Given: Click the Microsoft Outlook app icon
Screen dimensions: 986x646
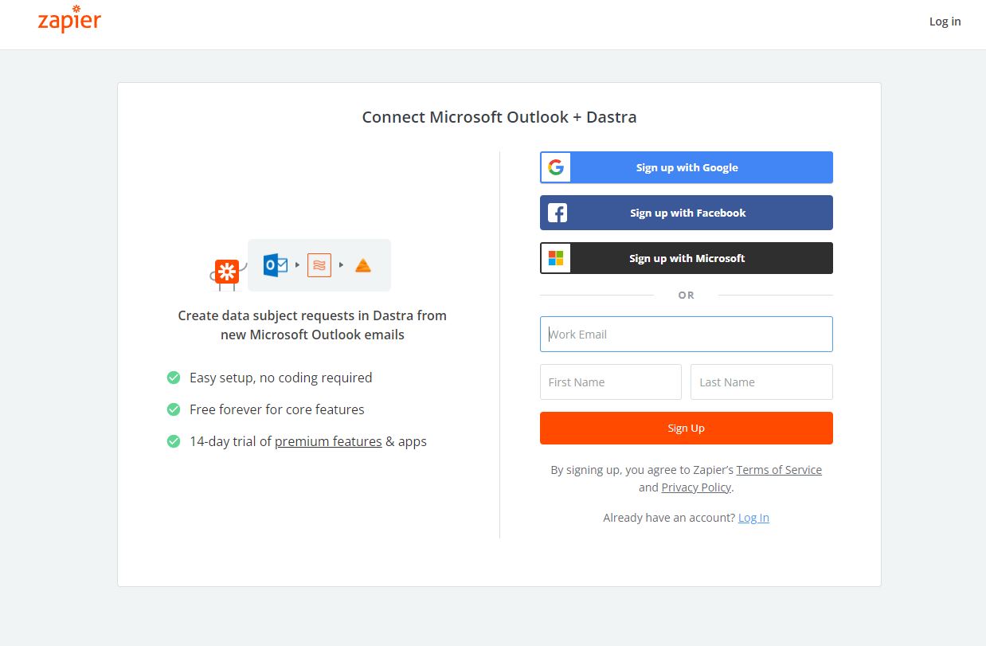Looking at the screenshot, I should coord(276,264).
